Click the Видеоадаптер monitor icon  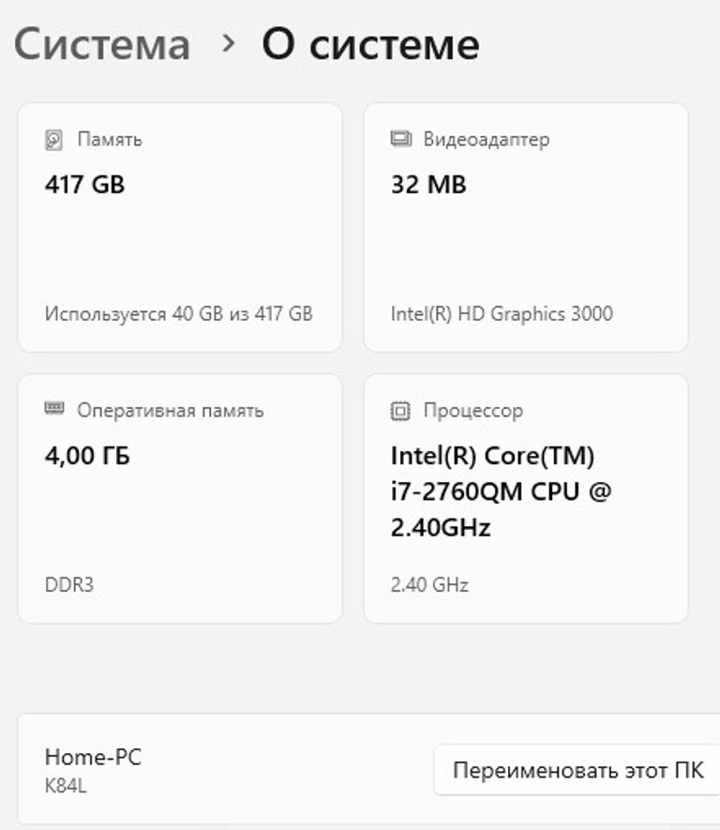pyautogui.click(x=399, y=138)
